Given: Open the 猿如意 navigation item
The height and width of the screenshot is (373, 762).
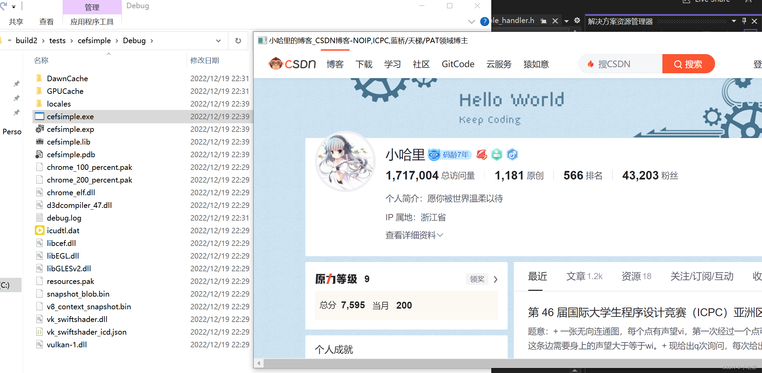Looking at the screenshot, I should point(536,64).
